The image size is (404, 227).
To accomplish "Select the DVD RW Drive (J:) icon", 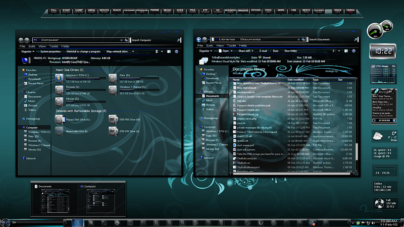I will [x=113, y=131].
